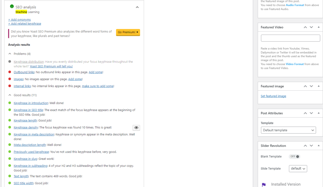Move Featured Video panel down arrow
Image resolution: width=323 pixels, height=187 pixels.
pos(311,27)
